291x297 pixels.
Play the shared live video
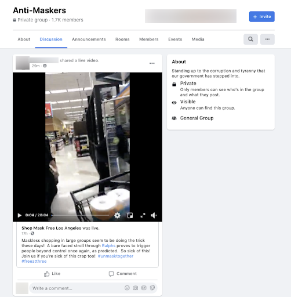click(x=20, y=215)
